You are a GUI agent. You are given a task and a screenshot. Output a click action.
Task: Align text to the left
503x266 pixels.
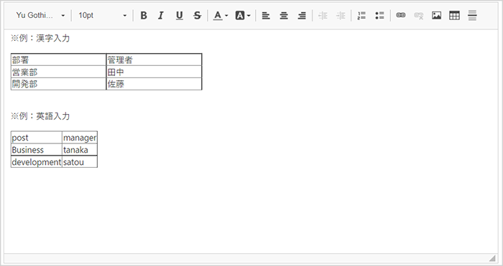point(266,15)
